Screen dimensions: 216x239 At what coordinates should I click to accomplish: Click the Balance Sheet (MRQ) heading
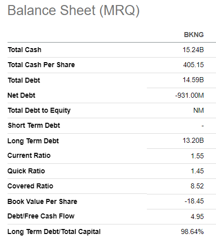(74, 11)
